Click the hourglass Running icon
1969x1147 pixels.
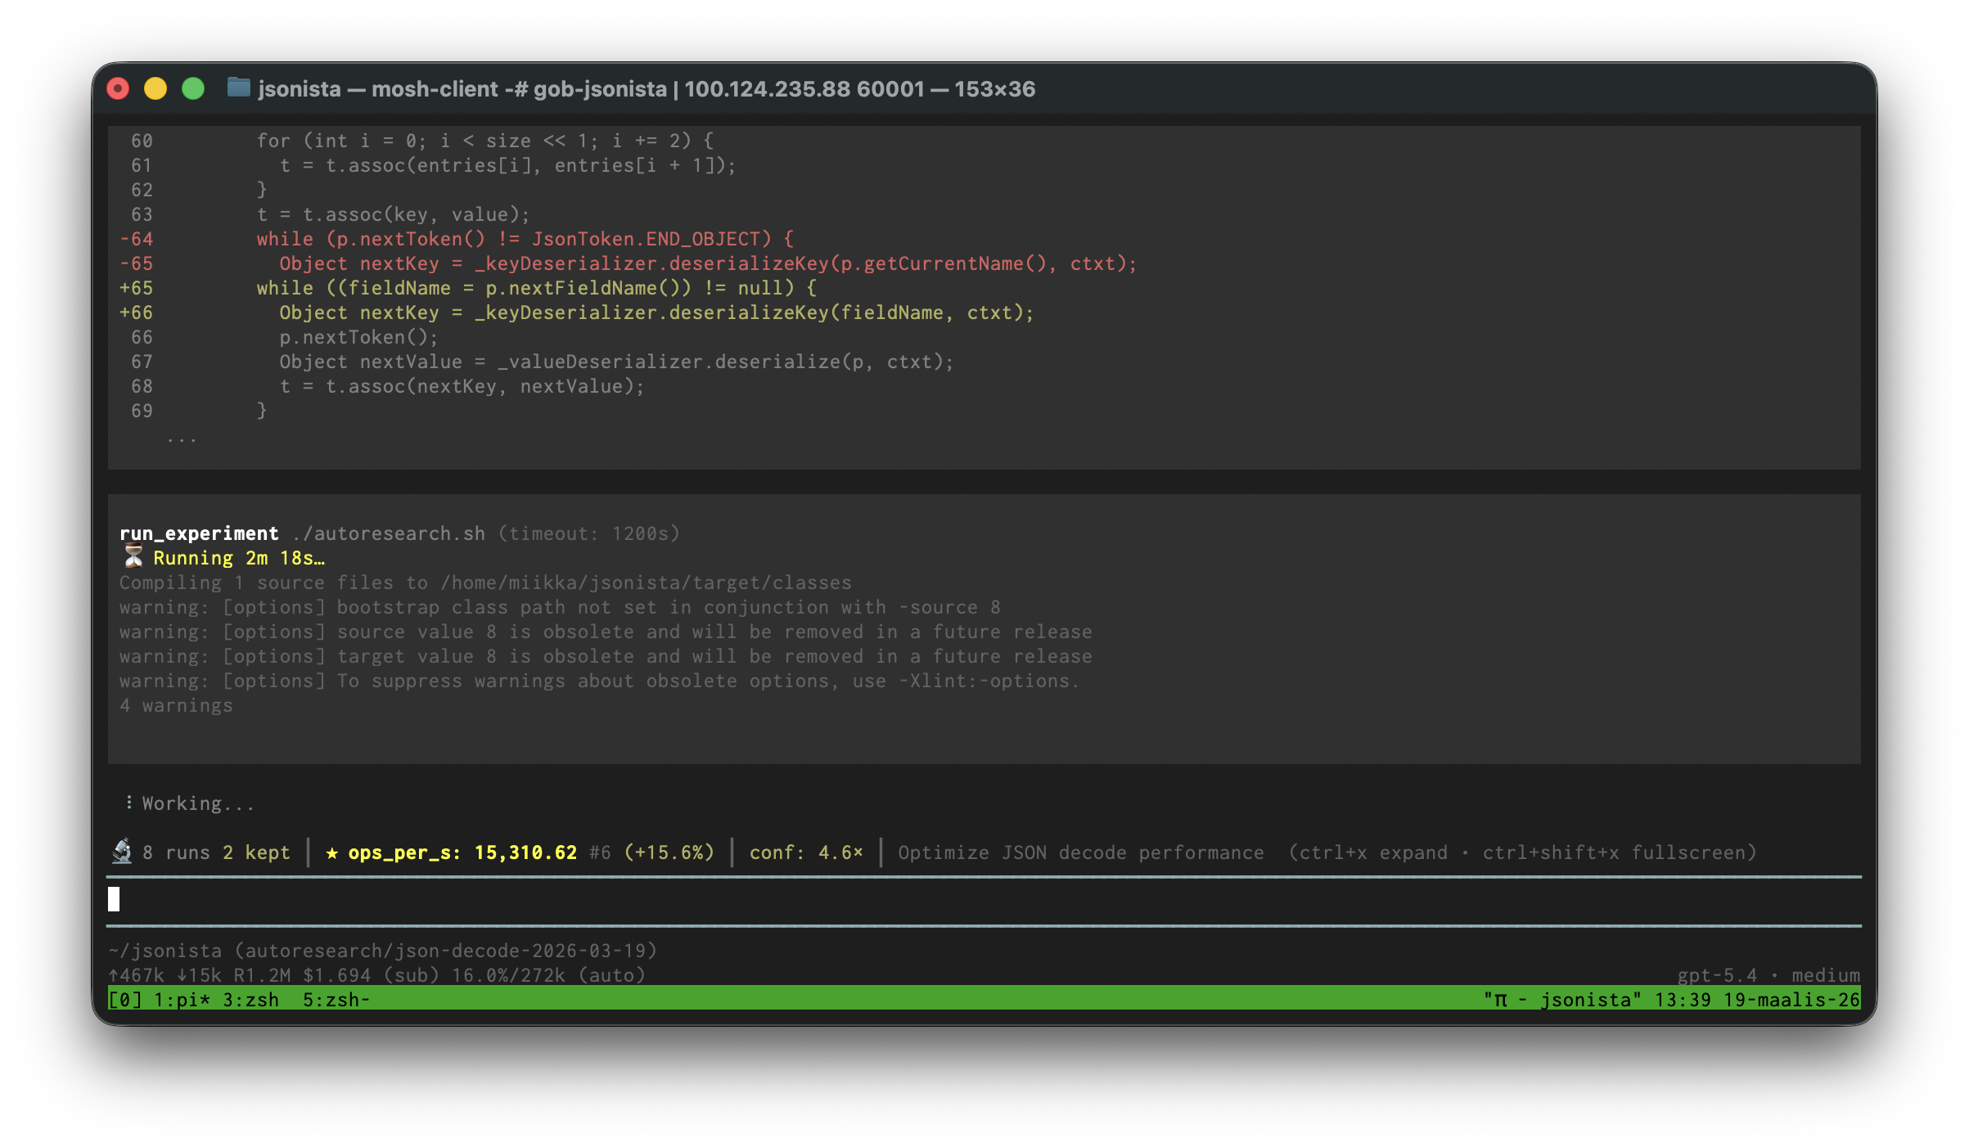pyautogui.click(x=133, y=557)
